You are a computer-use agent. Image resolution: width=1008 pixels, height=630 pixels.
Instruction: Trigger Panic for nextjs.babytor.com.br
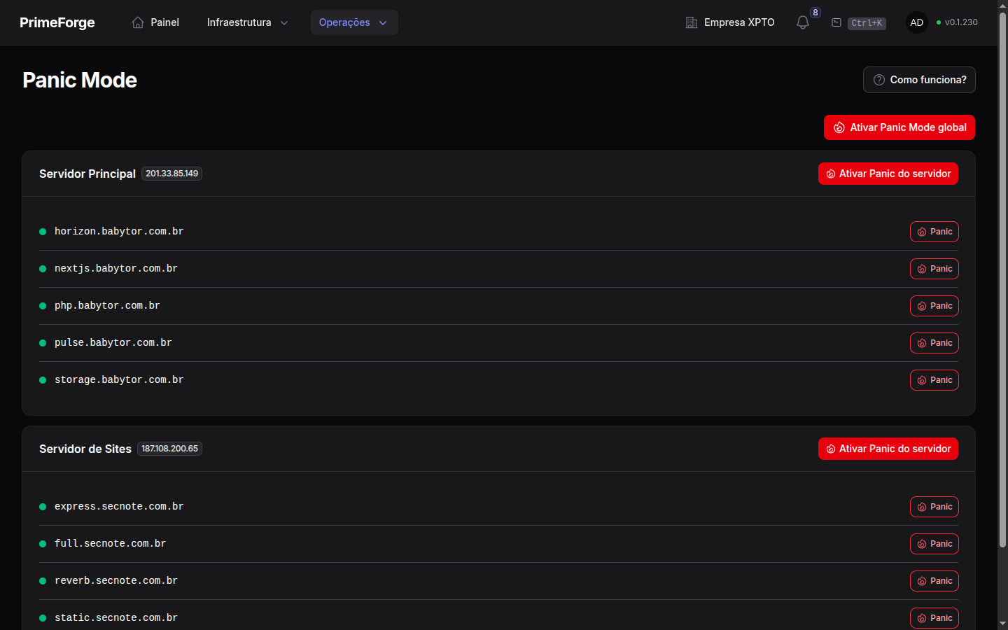934,269
